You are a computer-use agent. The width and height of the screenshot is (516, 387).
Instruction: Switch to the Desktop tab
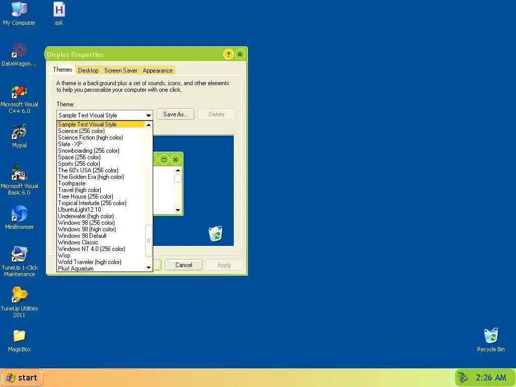tap(88, 71)
